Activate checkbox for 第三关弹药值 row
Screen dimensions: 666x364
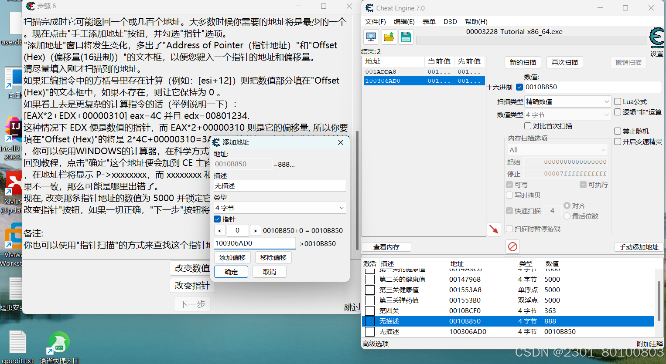370,300
